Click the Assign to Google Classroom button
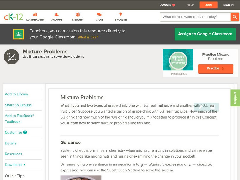 pos(205,34)
